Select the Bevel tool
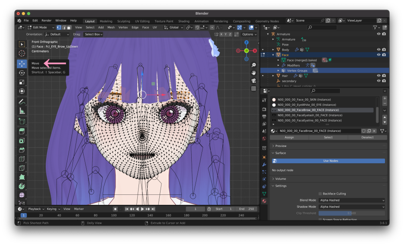The image size is (404, 245). click(x=22, y=150)
